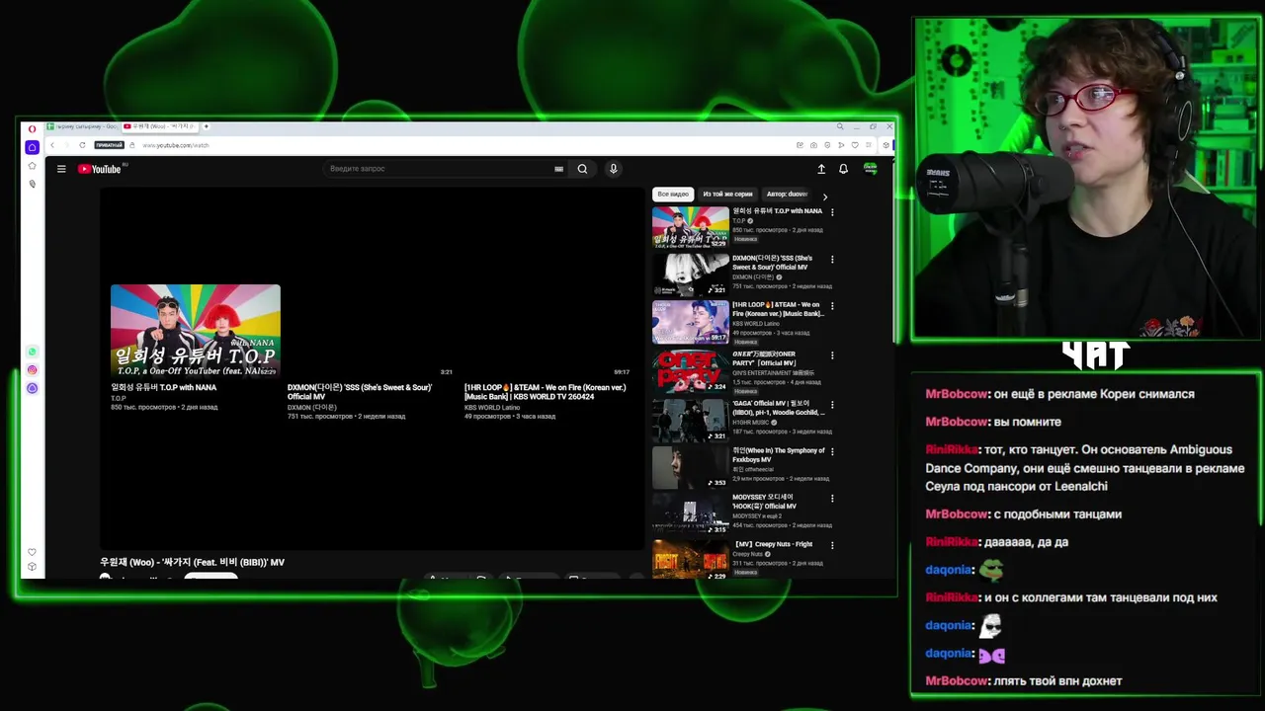Open sidebar &TEAM We on Fire thumbnail
Image resolution: width=1265 pixels, height=711 pixels.
691,322
